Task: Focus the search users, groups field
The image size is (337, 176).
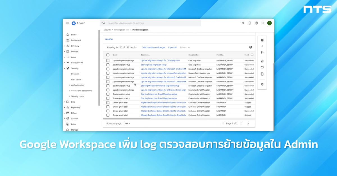Action: pos(150,23)
